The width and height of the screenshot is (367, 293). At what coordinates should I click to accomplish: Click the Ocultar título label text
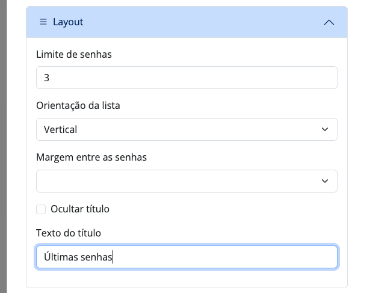(x=80, y=209)
